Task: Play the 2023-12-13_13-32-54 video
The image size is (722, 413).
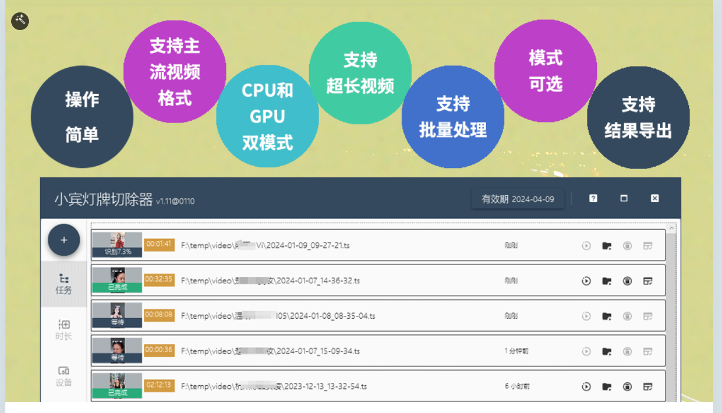Action: click(x=587, y=387)
